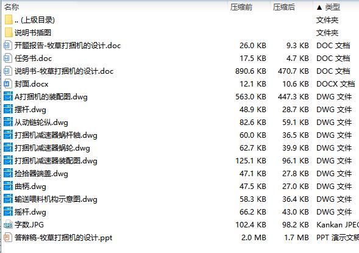
Task: Click the DWG icon for 捡拾器端盖.dwg
Action: click(x=8, y=174)
